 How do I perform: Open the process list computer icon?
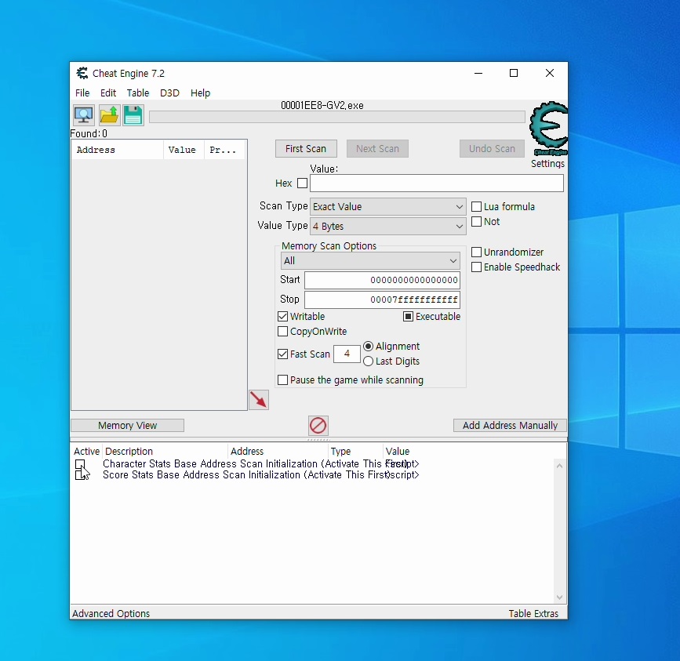tap(83, 115)
